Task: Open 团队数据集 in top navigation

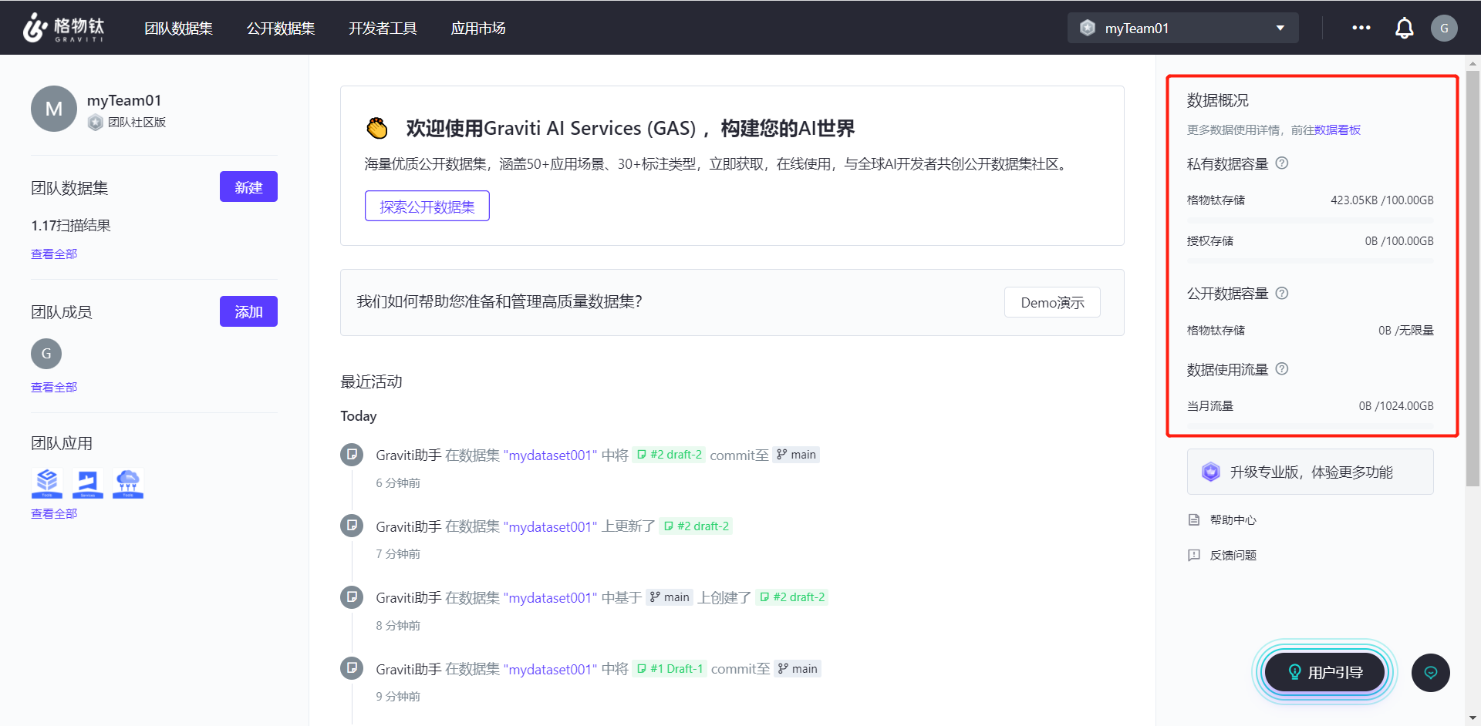Action: tap(179, 29)
